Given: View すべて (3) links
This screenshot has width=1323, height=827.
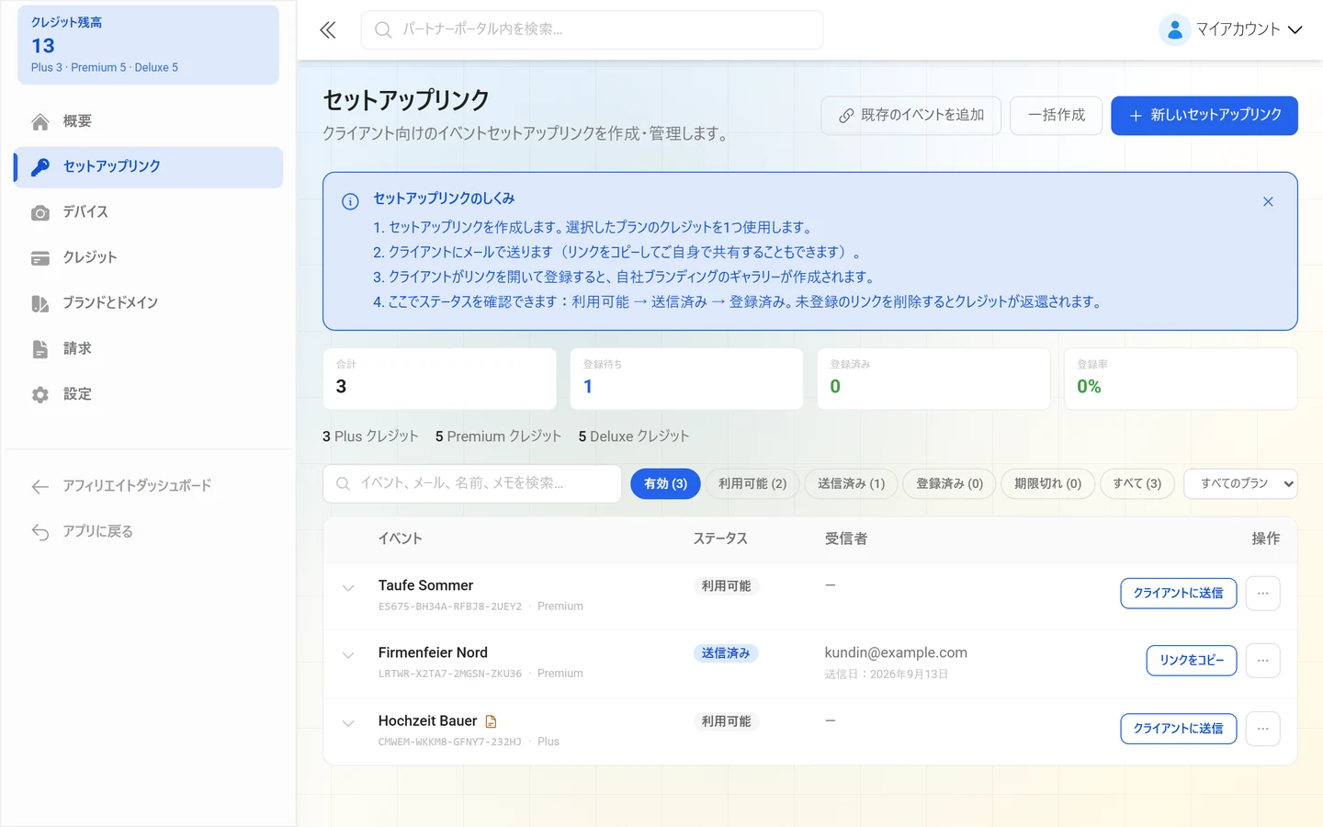Looking at the screenshot, I should point(1136,483).
